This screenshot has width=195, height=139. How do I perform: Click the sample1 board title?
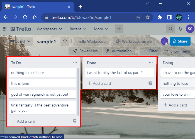(47, 42)
